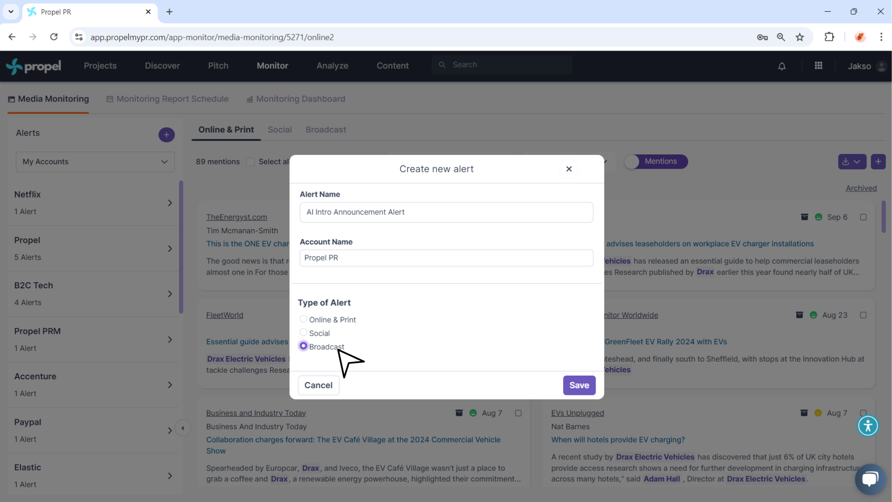Click yellow sentiment face on EVs Unplugged article
The height and width of the screenshot is (502, 892).
pyautogui.click(x=818, y=413)
